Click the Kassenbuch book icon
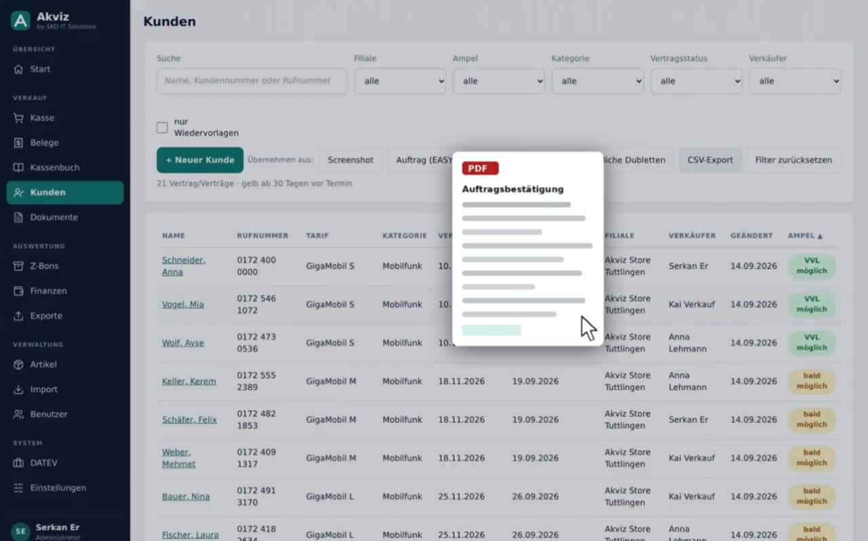Viewport: 868px width, 541px height. pyautogui.click(x=18, y=167)
